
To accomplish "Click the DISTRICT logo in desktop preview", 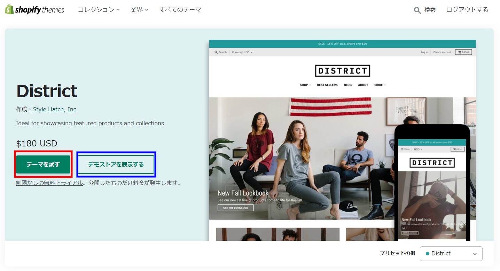I will (x=342, y=71).
